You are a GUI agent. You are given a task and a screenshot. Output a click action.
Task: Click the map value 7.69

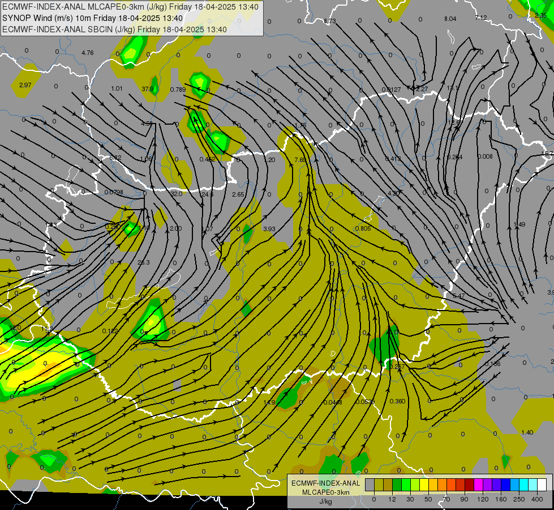300,160
